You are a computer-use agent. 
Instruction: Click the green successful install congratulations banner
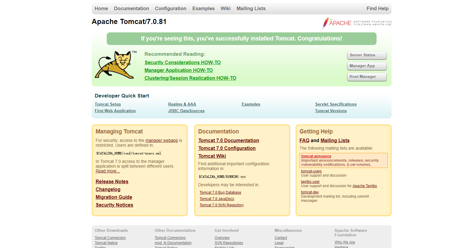[x=241, y=39]
